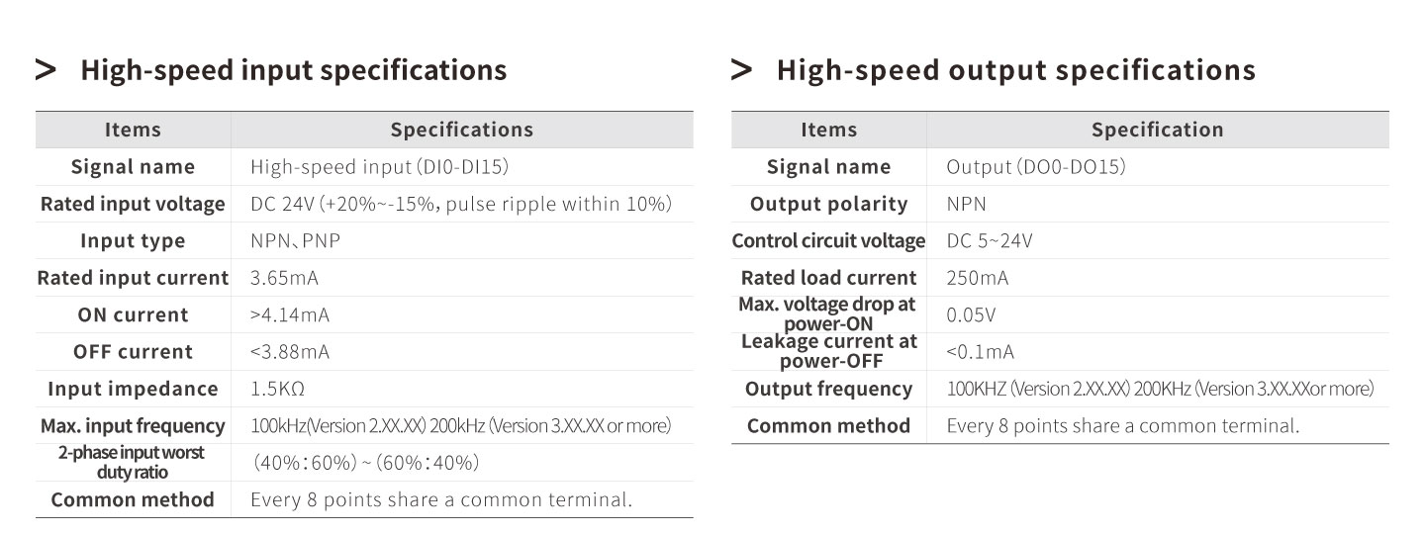Click the chevron beside High-speed output specifications
The image size is (1425, 535).
(x=741, y=70)
